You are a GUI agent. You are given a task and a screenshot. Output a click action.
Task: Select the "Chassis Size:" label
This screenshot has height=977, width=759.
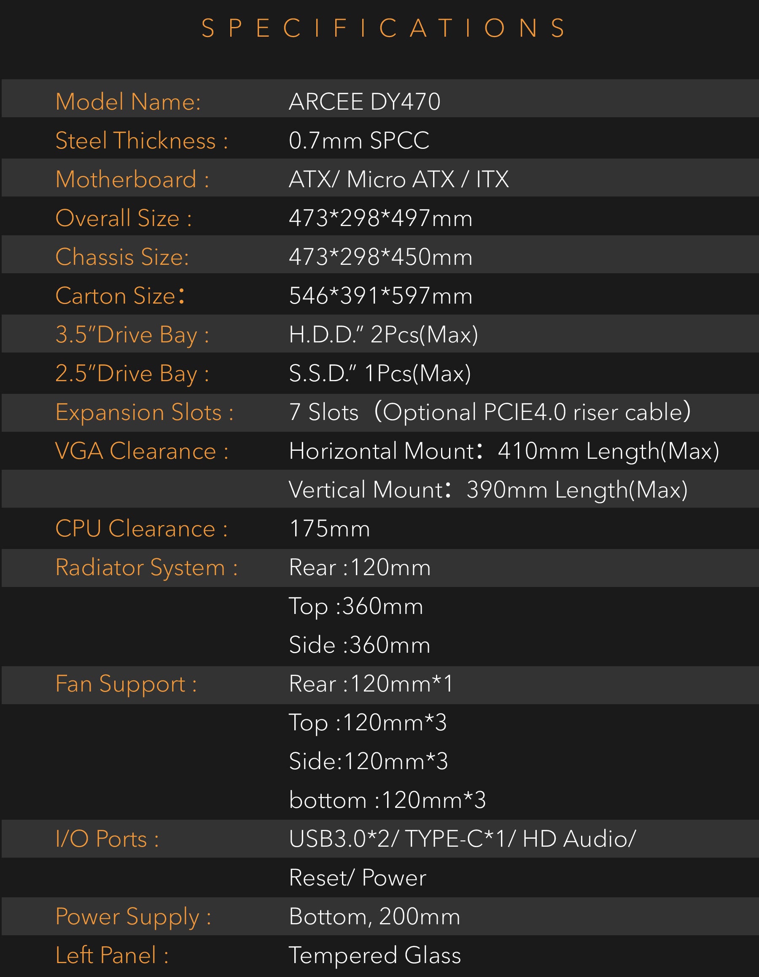122,257
